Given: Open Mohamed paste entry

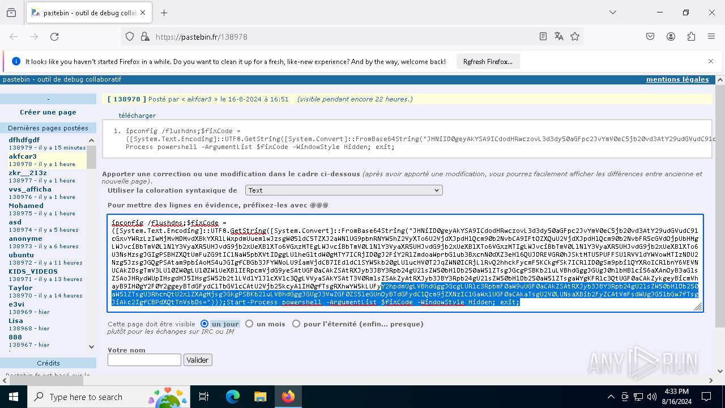Looking at the screenshot, I should pos(26,206).
